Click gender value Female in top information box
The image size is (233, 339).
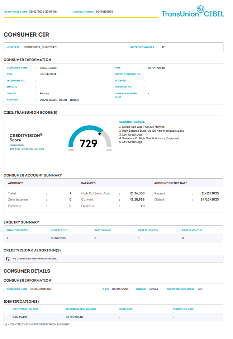pyautogui.click(x=44, y=93)
